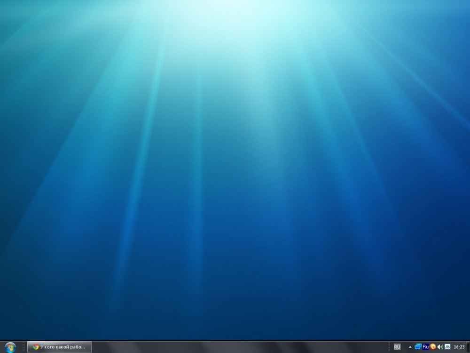Open the Windows Start menu orb
Screen dimensions: 470x353
coord(10,347)
